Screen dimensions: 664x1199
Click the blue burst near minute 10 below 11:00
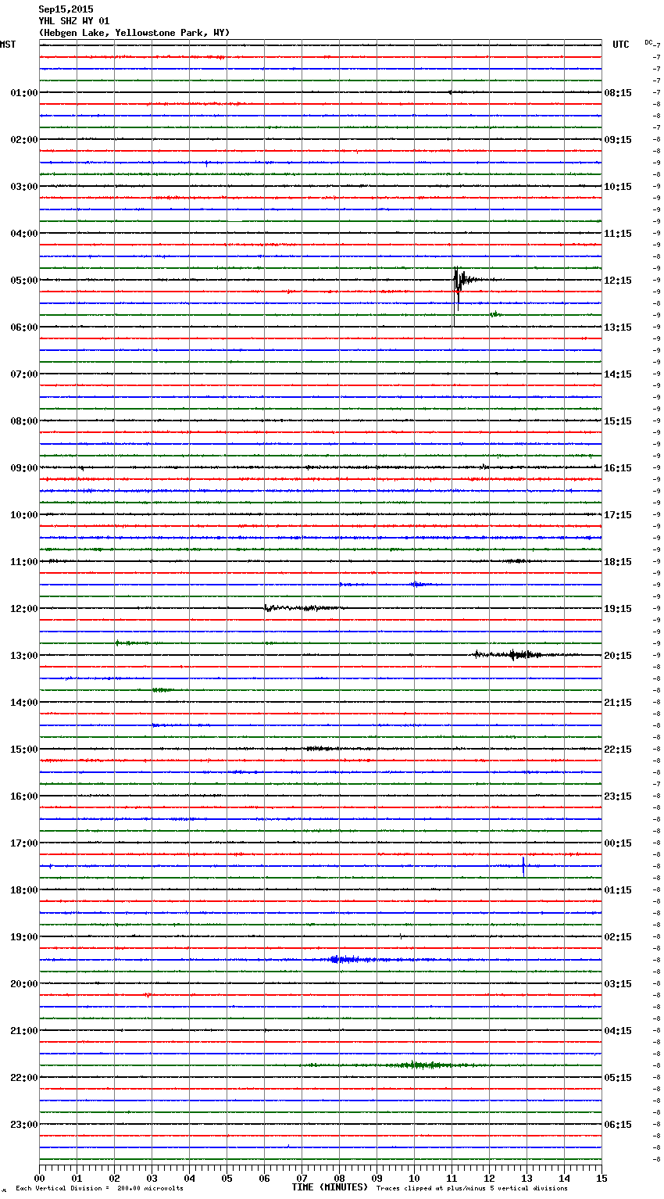click(418, 584)
